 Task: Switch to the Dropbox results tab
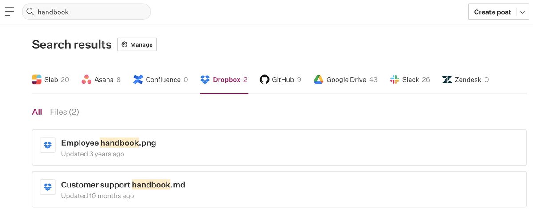point(224,80)
